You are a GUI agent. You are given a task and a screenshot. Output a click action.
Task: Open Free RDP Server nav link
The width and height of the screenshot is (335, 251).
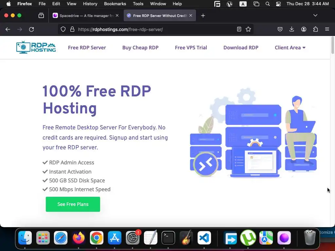tap(87, 48)
